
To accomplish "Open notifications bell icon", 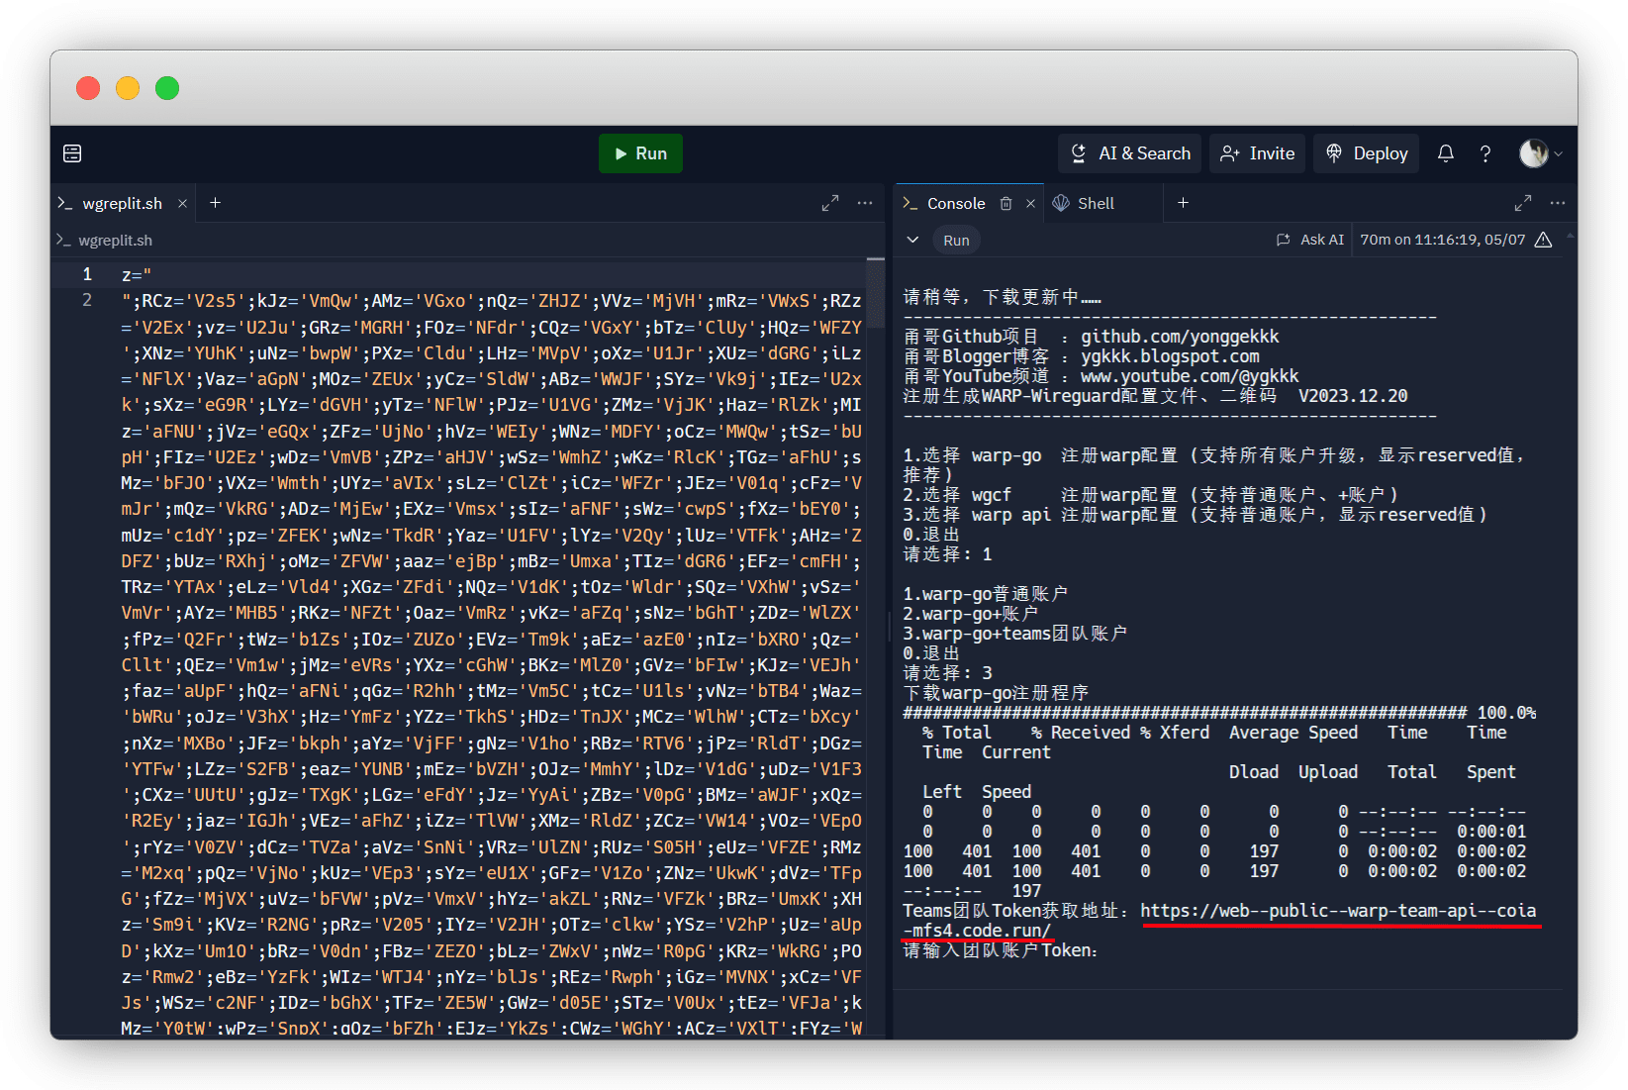I will click(1446, 153).
